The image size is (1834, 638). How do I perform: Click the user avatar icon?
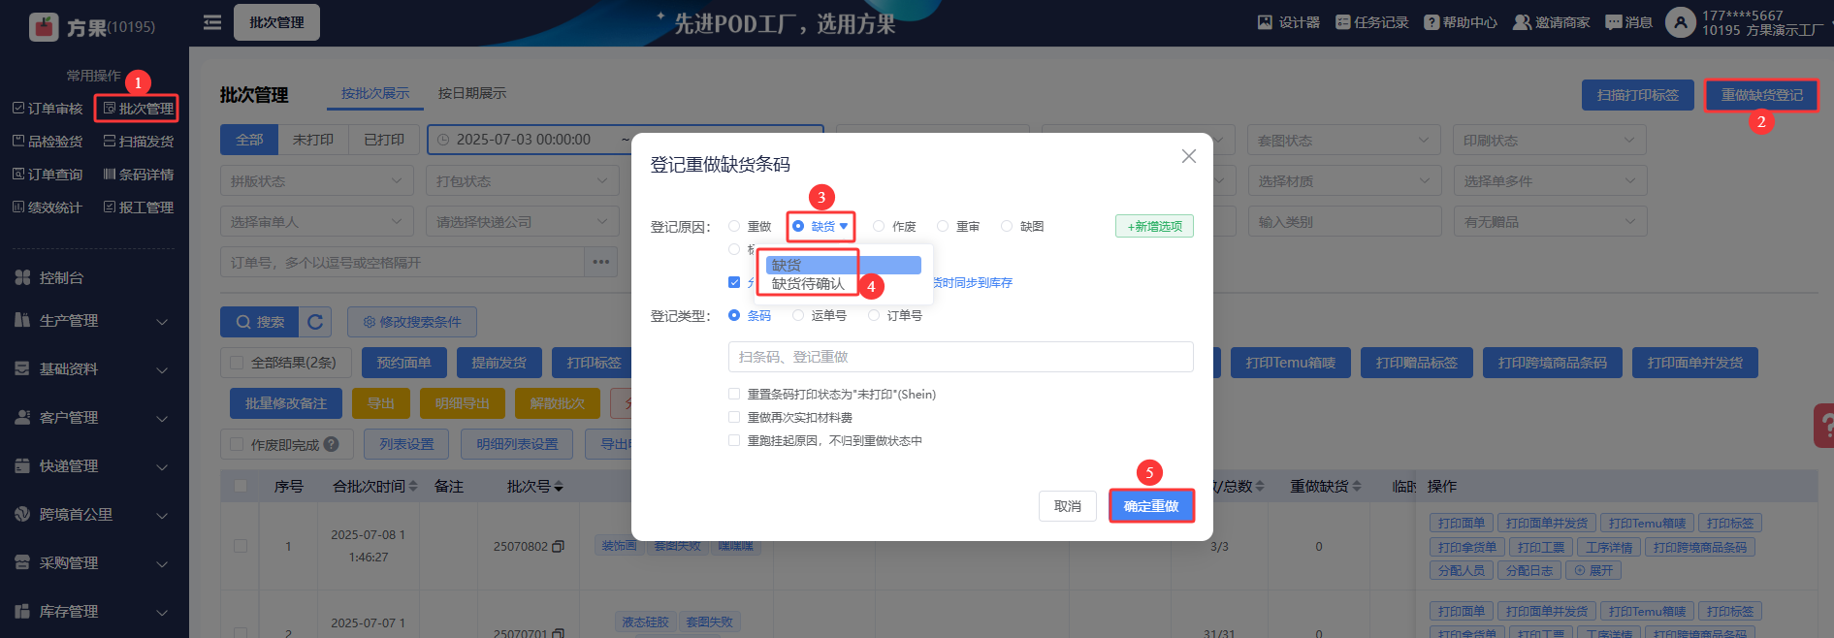pos(1680,22)
